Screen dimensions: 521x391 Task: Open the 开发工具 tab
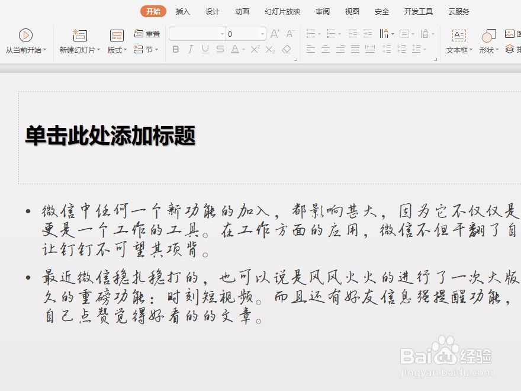[x=419, y=12]
